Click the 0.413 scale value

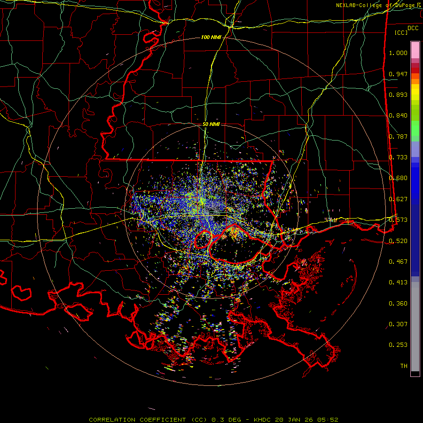(398, 282)
